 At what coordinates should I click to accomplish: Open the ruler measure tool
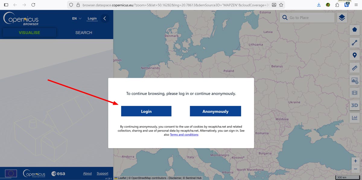coord(354,68)
